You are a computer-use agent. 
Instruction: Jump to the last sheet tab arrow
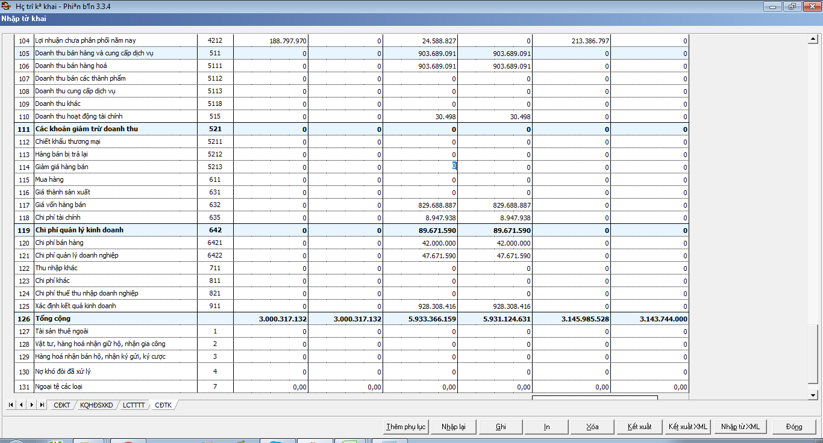(42, 405)
